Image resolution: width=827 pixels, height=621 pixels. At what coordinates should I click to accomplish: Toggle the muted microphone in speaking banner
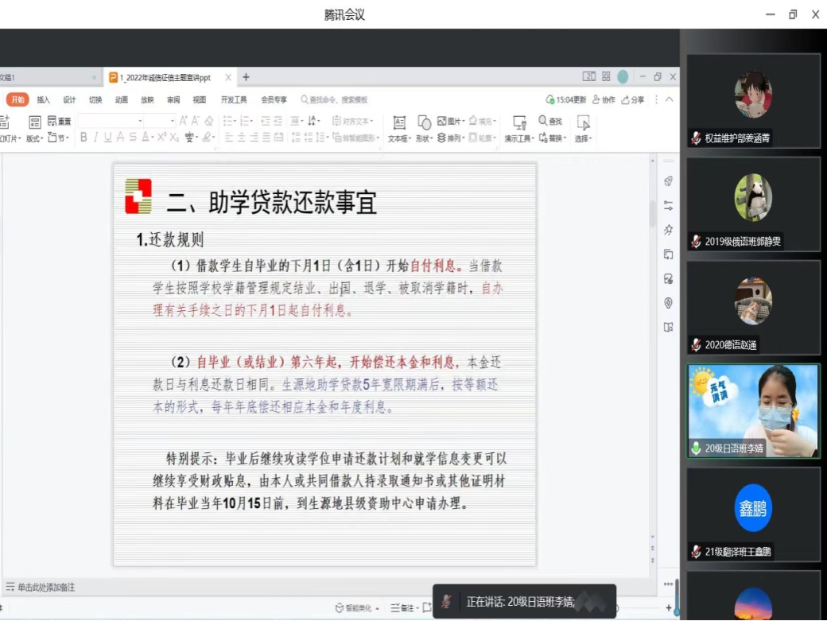(x=448, y=601)
